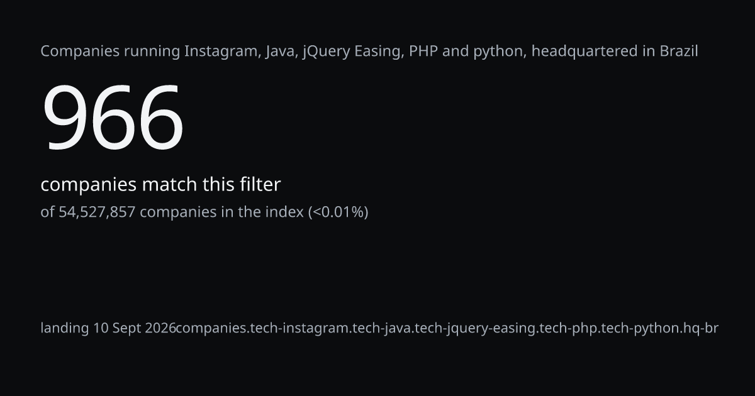Screen dimensions: 755x396
Task: Select the word Instagram in the heading
Action: [223, 52]
